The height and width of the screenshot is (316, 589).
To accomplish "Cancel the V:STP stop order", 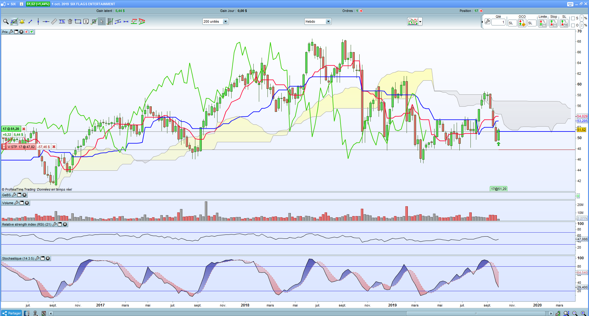I will (x=54, y=147).
